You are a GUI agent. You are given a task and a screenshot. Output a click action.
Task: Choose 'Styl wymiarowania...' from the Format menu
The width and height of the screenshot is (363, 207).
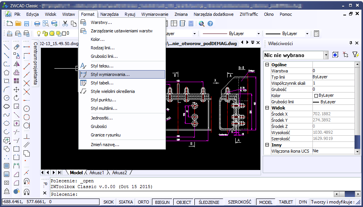[122, 74]
